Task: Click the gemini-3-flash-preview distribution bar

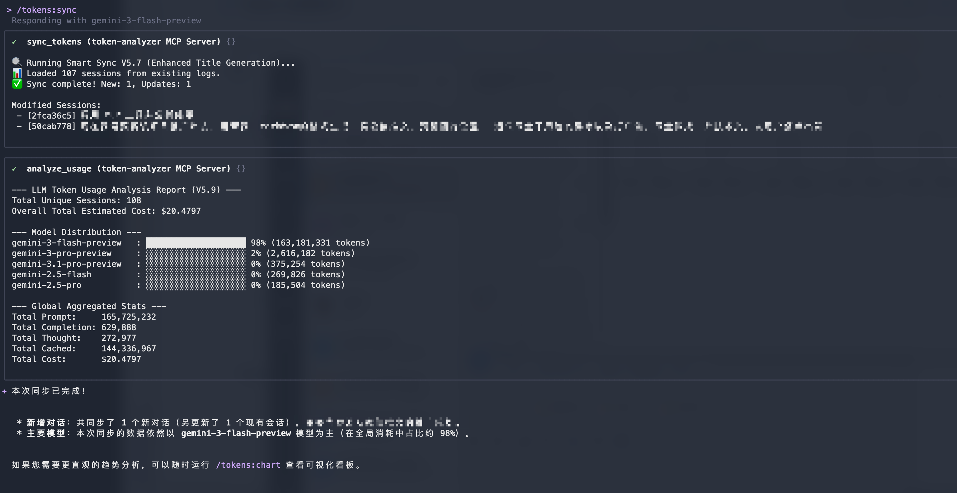Action: tap(196, 242)
